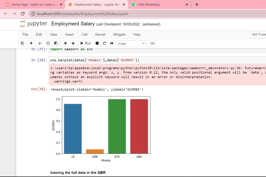
Task: Open the Widgets menu
Action: tap(119, 35)
